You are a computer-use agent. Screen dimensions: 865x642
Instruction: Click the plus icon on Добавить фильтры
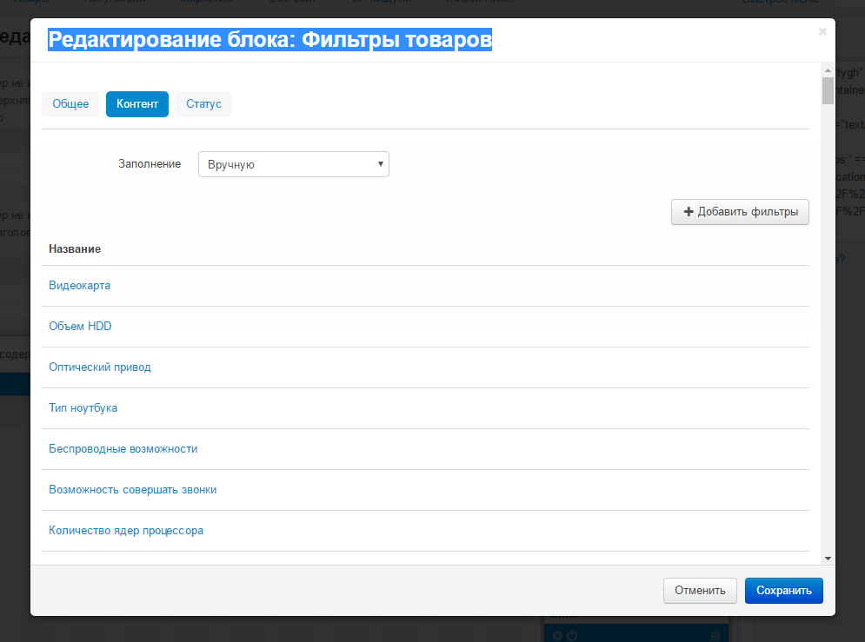pos(689,212)
